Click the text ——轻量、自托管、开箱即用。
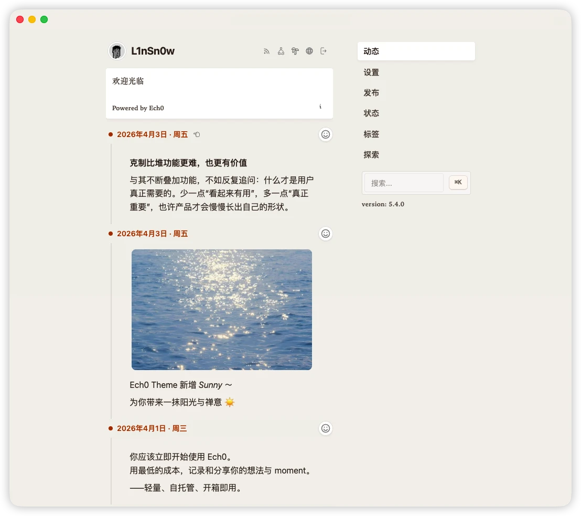This screenshot has width=581, height=516. tap(187, 488)
